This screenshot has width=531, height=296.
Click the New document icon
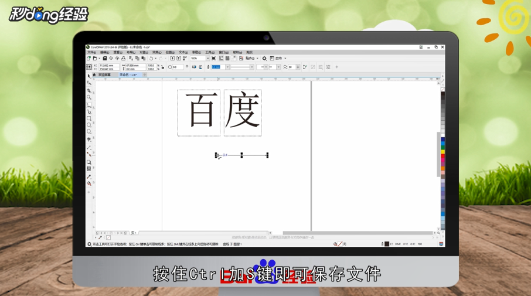(88, 58)
